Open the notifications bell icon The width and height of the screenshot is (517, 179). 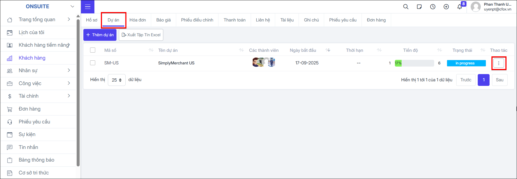(459, 7)
